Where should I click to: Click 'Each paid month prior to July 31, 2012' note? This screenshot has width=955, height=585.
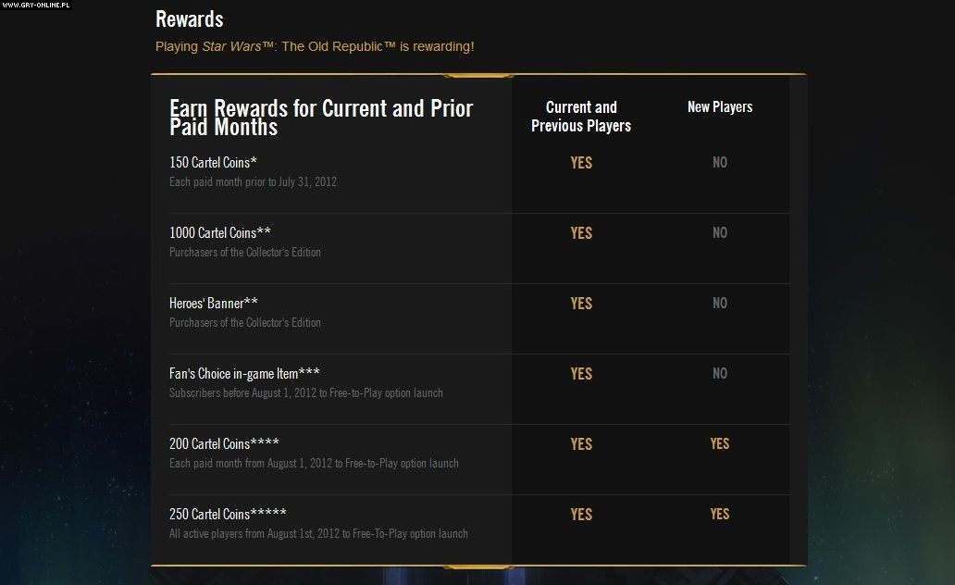tap(253, 182)
